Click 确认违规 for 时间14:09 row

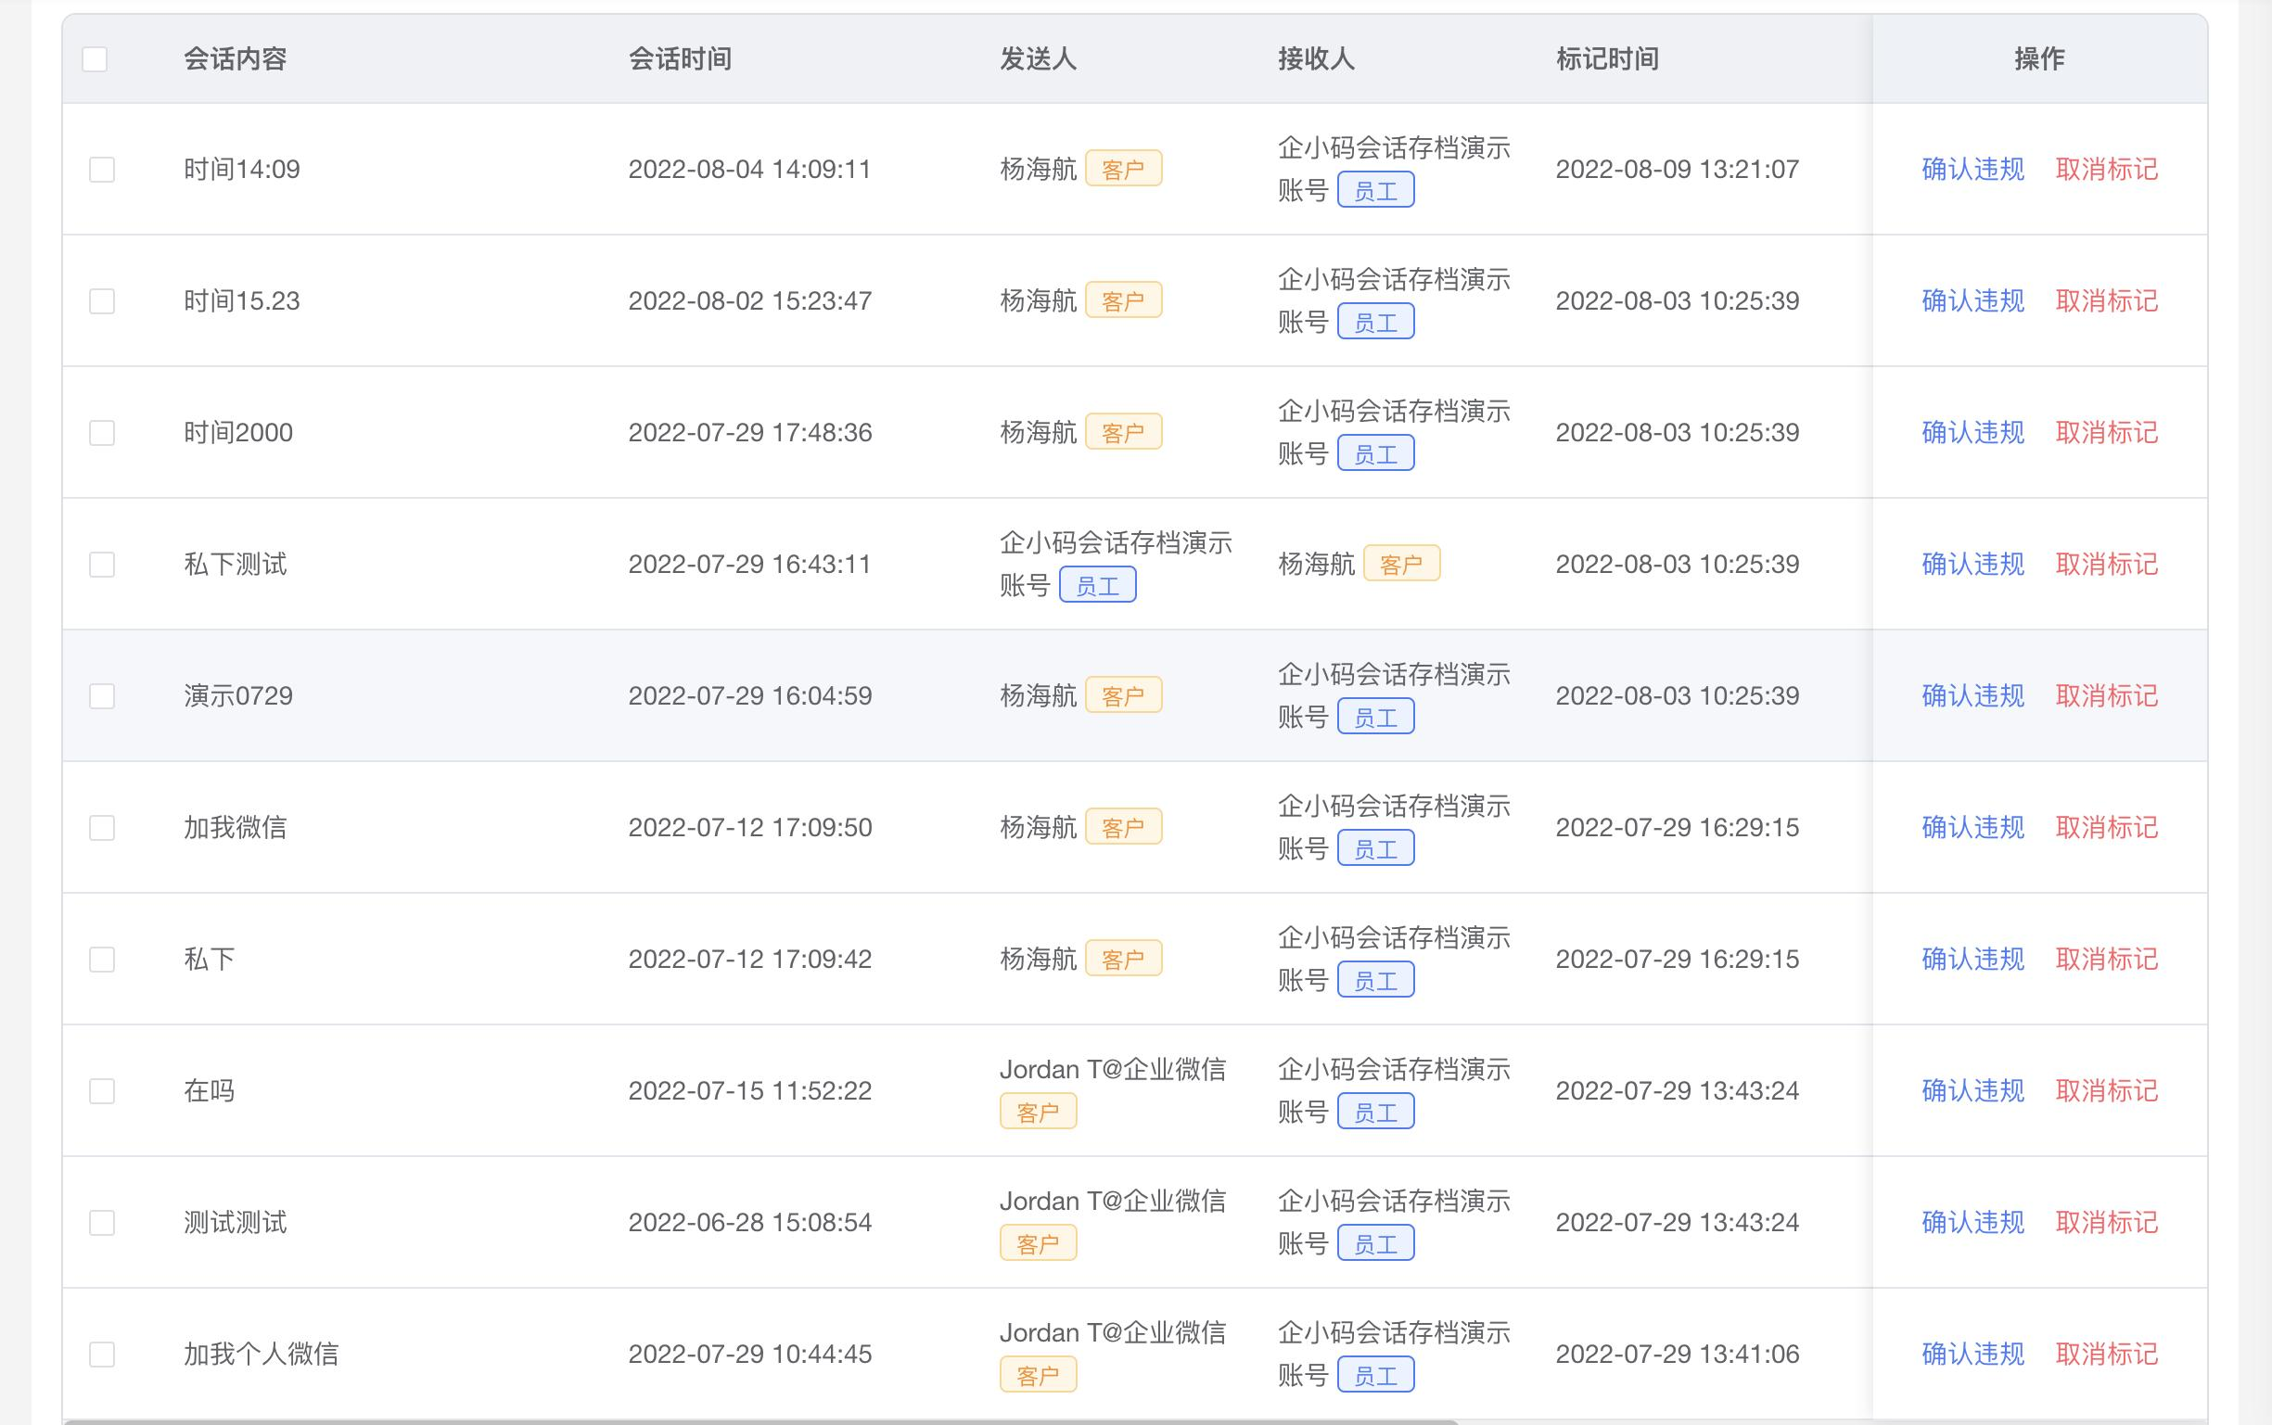coord(1972,170)
